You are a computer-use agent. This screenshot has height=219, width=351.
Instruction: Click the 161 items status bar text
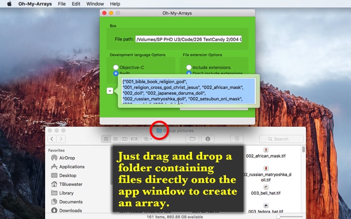point(175,217)
